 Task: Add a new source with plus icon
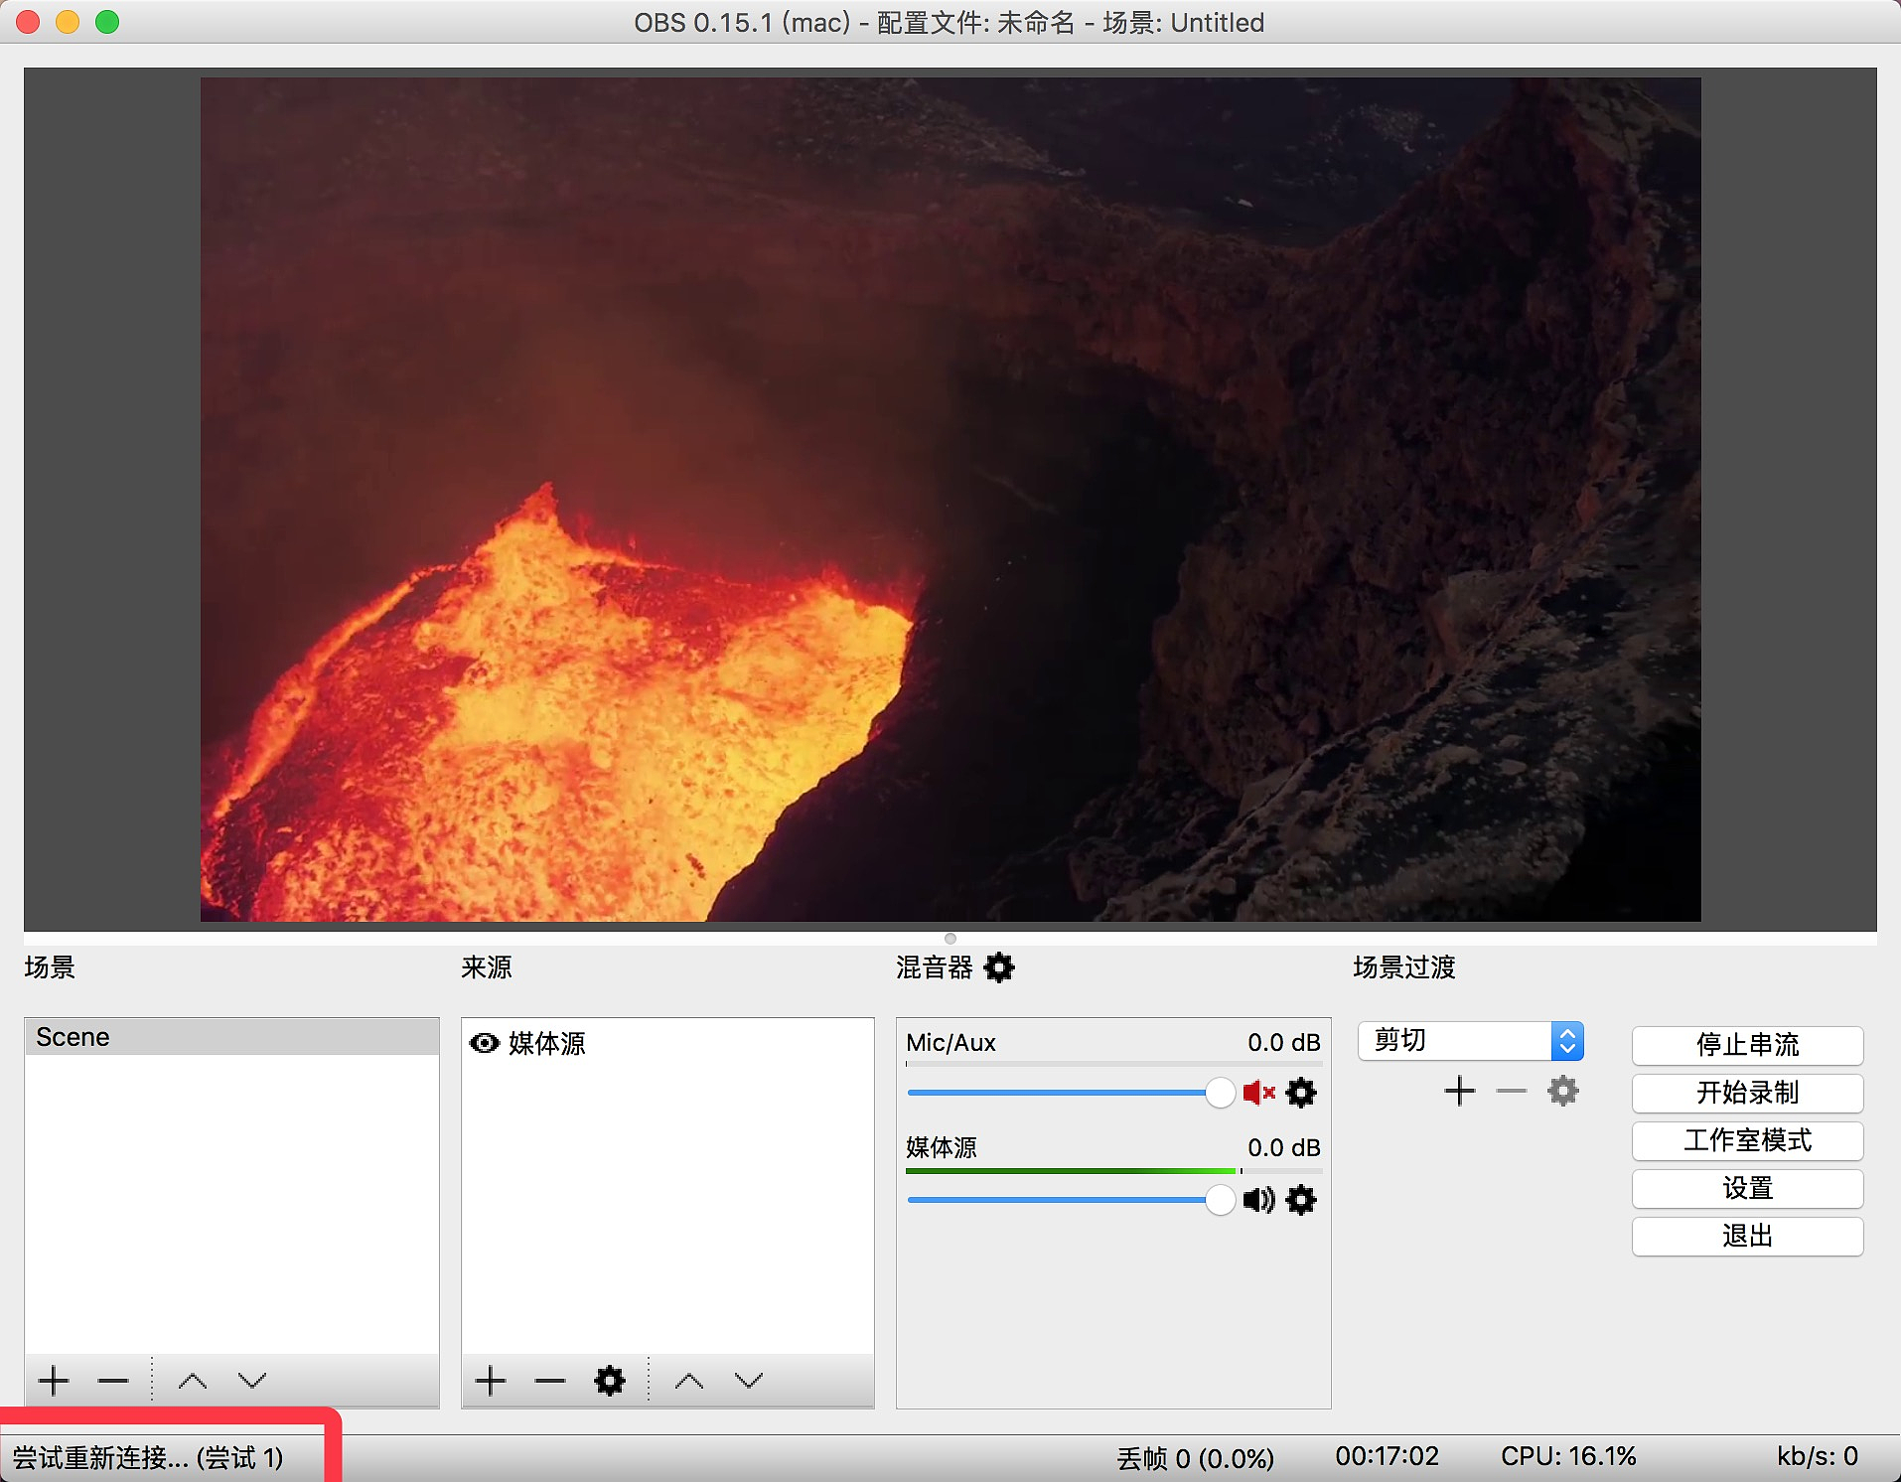tap(491, 1381)
